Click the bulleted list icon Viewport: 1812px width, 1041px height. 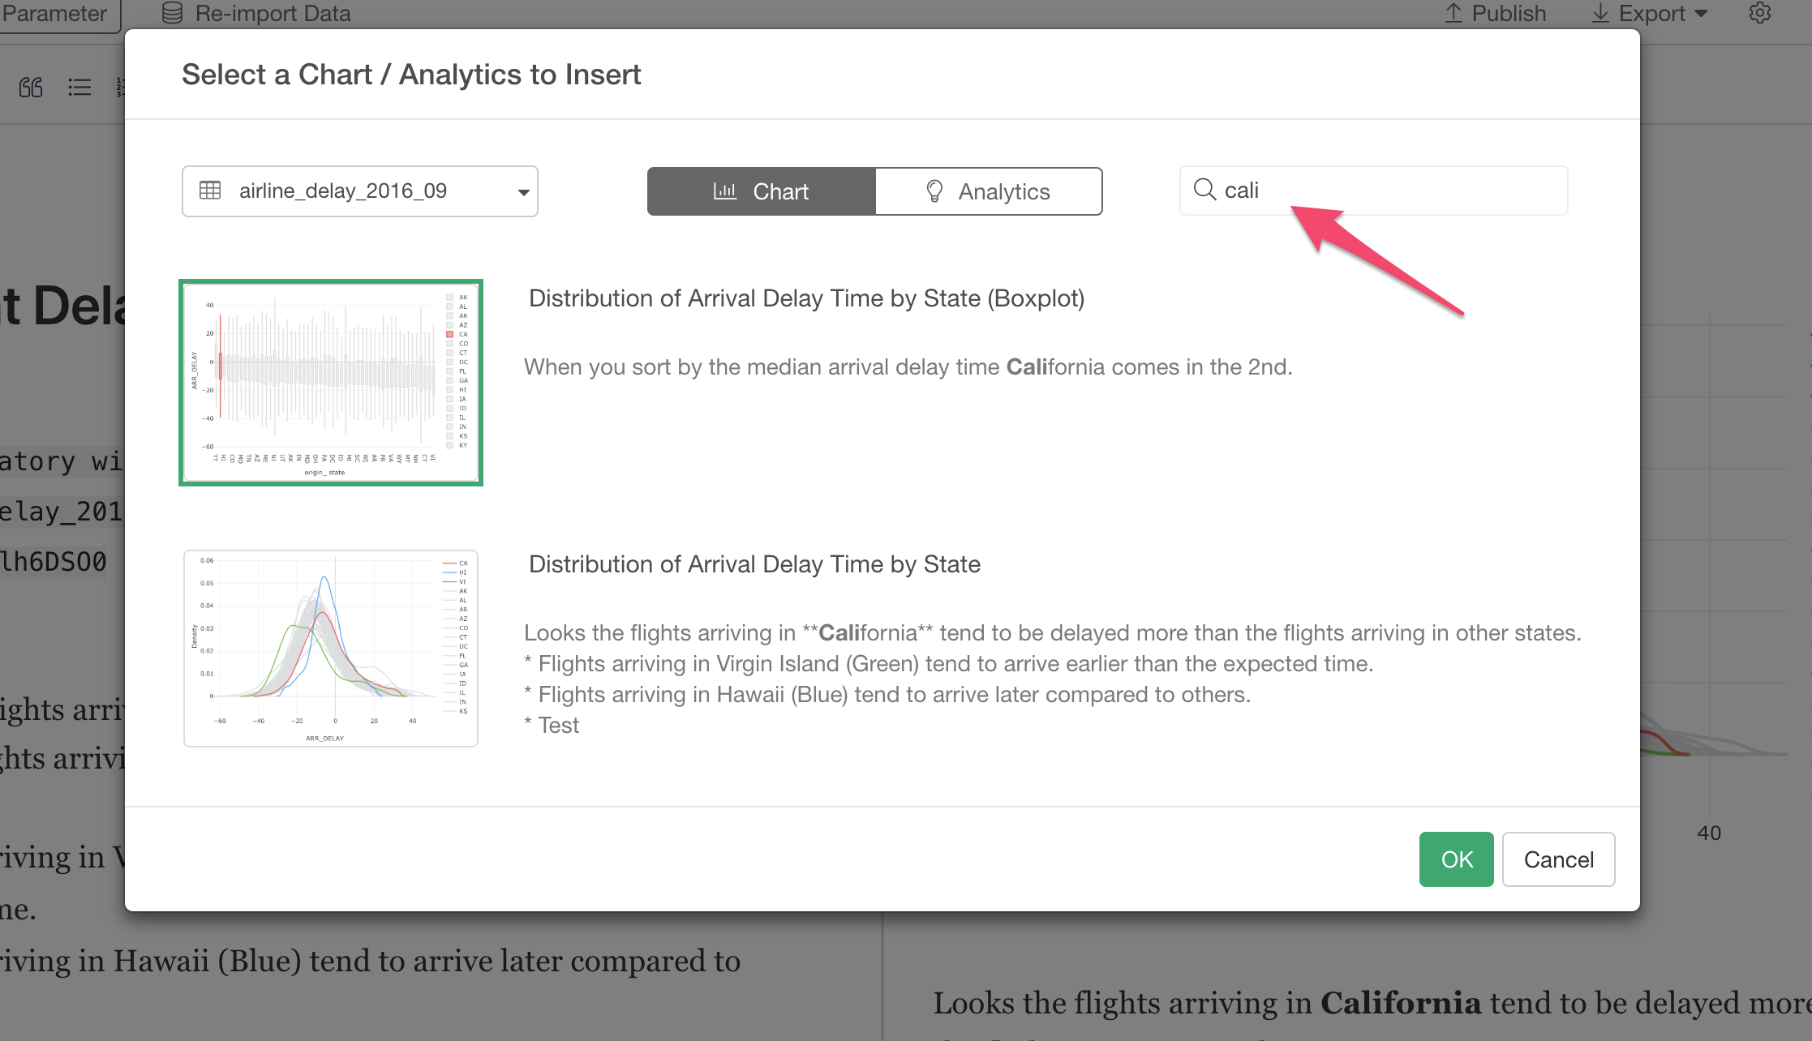tap(79, 87)
